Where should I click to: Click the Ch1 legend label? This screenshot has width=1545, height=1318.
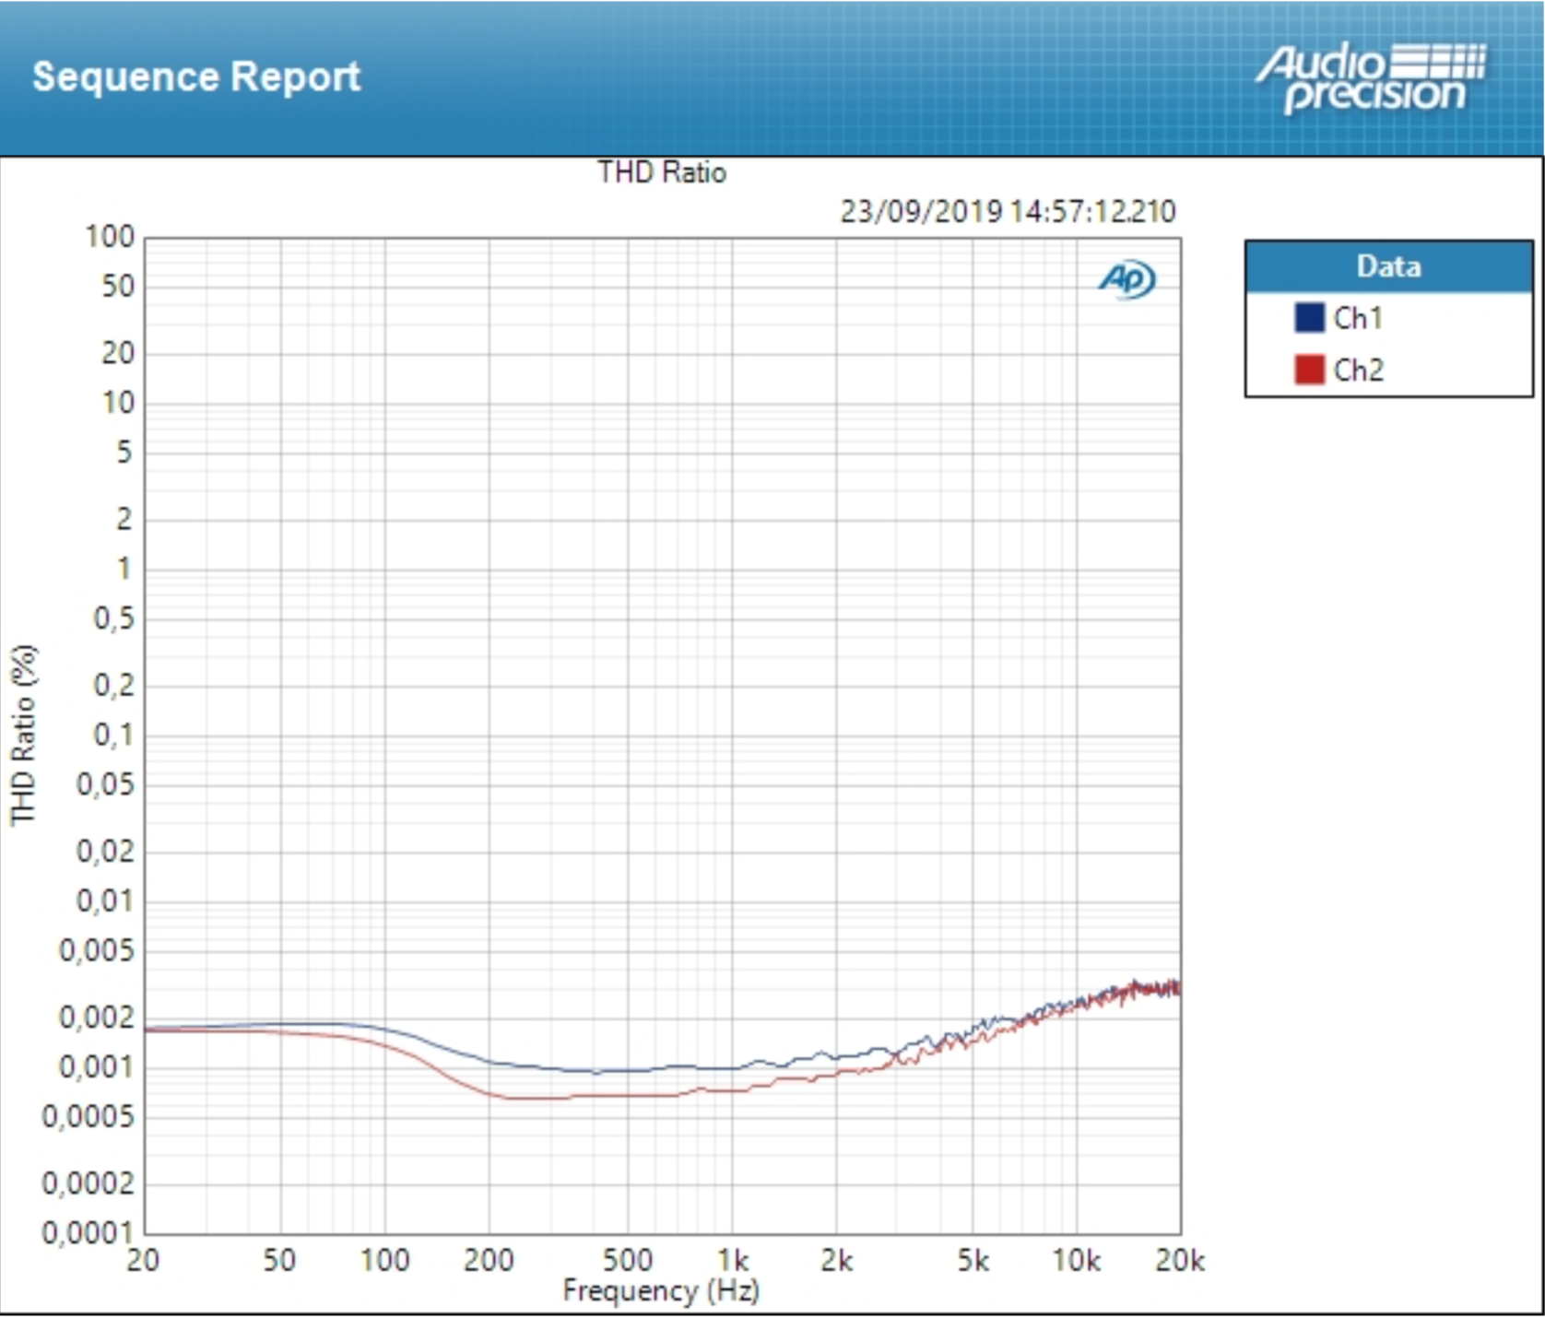[1358, 318]
